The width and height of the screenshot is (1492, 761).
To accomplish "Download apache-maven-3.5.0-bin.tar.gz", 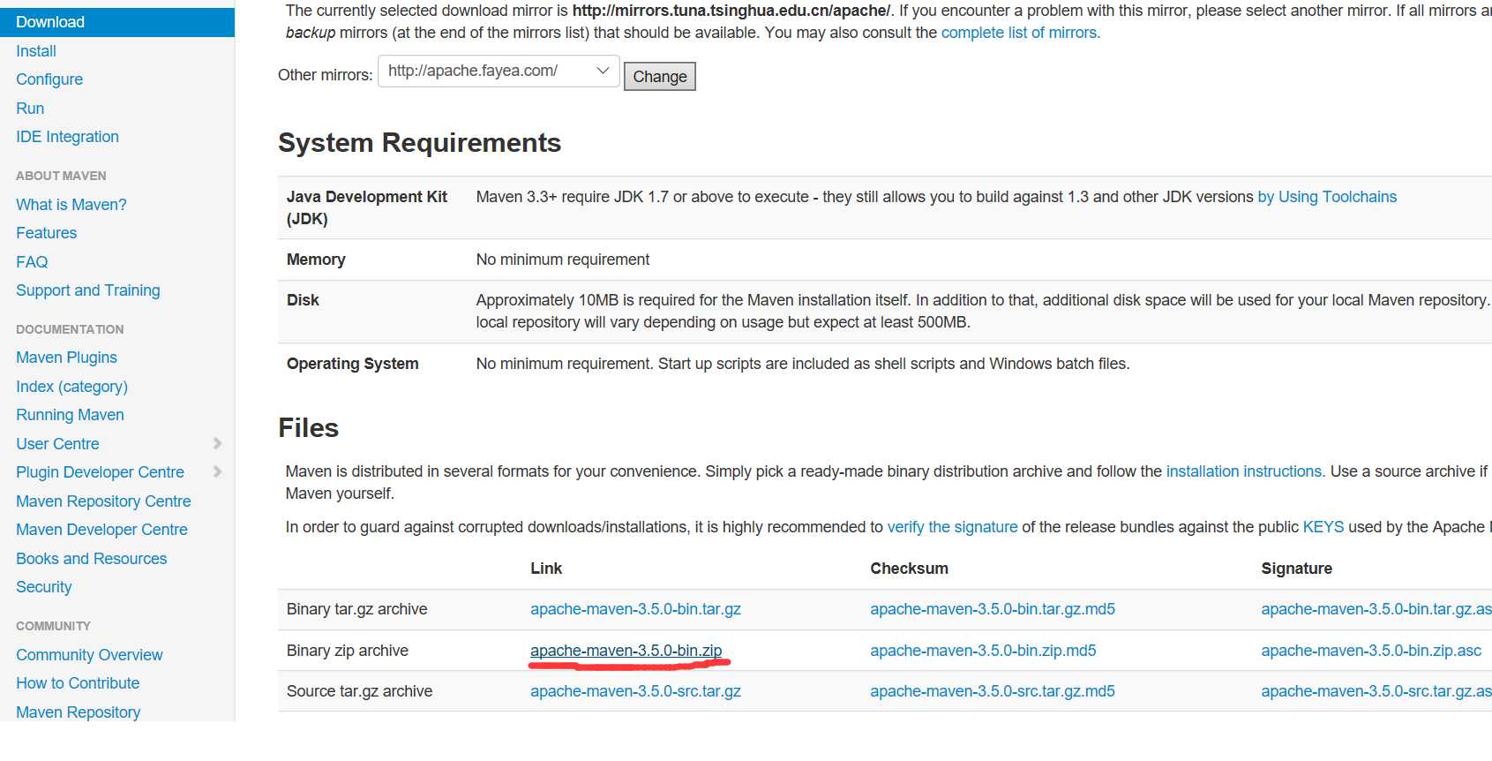I will tap(635, 609).
